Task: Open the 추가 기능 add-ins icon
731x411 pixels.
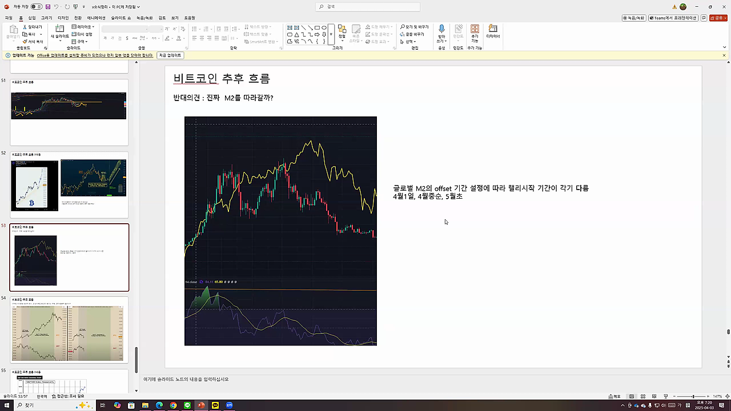Action: coord(475,29)
